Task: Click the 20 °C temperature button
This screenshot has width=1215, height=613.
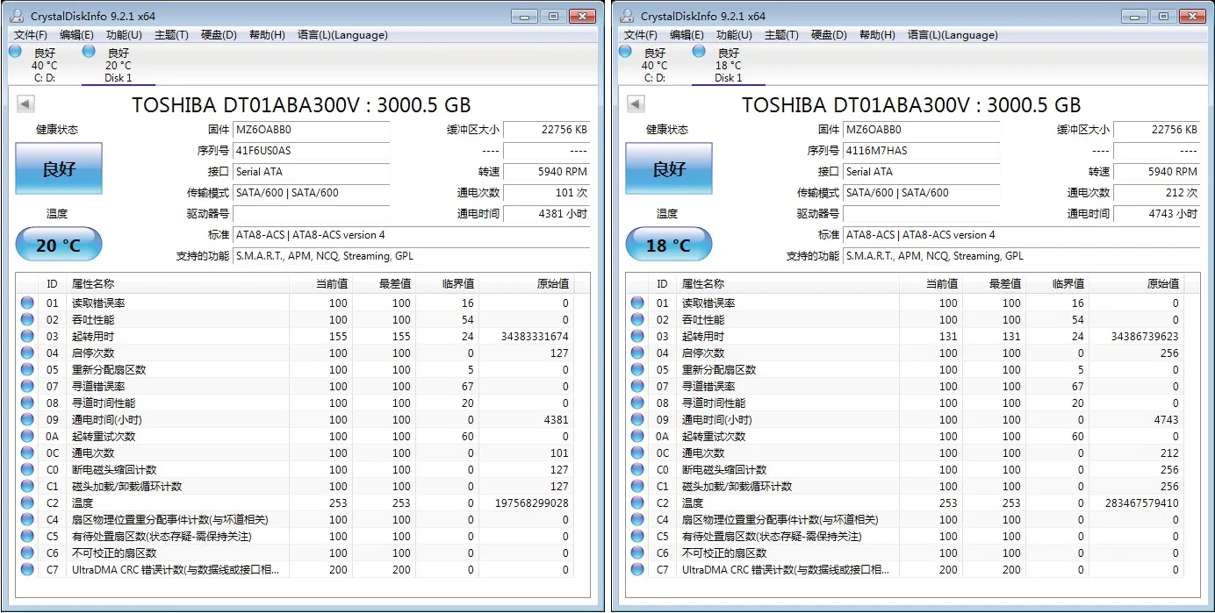Action: pos(59,245)
